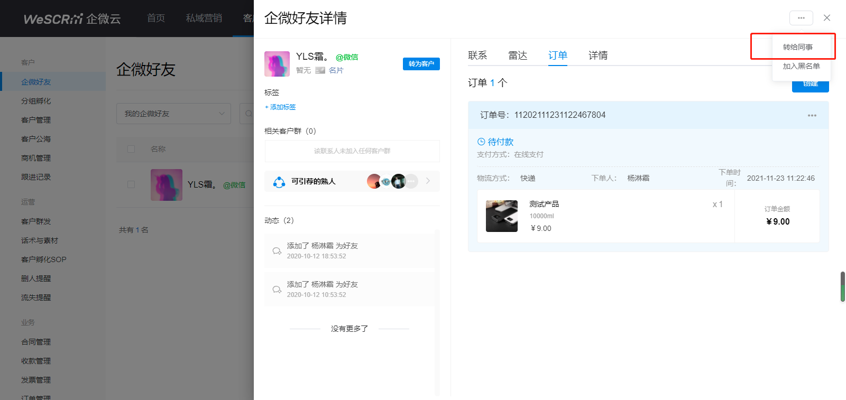846x400 pixels.
Task: Click the chat bubble icon on the 10:53:52 activity
Action: [x=277, y=290]
